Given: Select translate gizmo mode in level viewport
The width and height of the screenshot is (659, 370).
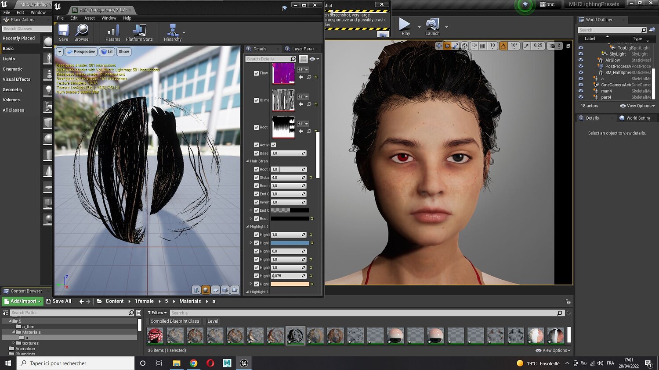Looking at the screenshot, I should [x=439, y=46].
